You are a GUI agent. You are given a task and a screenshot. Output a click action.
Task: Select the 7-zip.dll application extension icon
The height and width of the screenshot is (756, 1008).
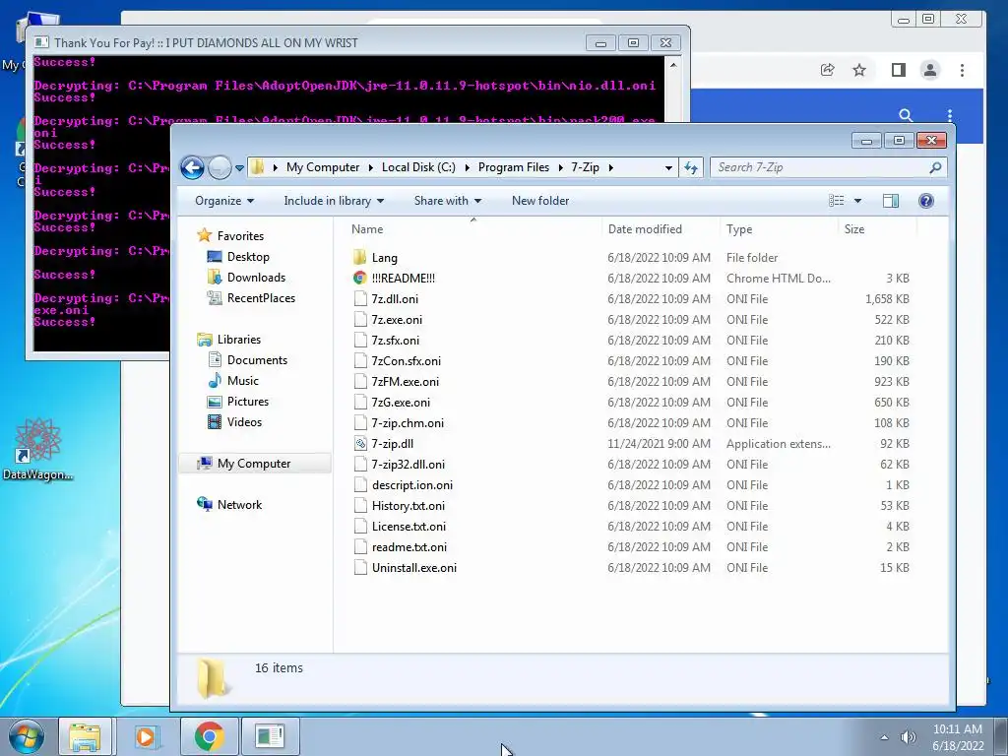360,444
